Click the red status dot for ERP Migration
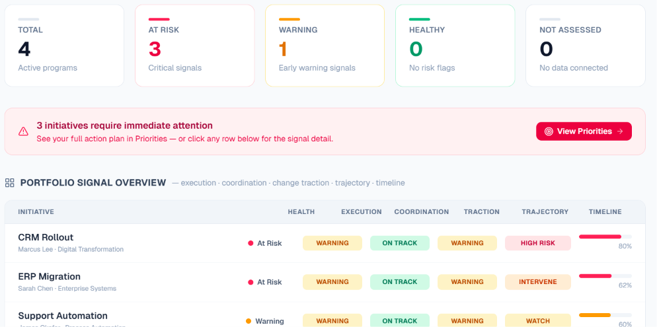The width and height of the screenshot is (657, 327). click(251, 282)
